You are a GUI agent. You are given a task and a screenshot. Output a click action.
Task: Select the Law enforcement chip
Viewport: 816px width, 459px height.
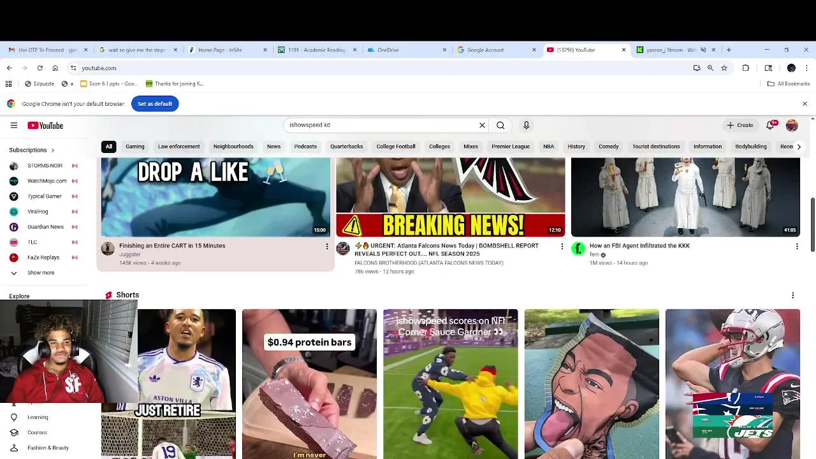pos(178,147)
